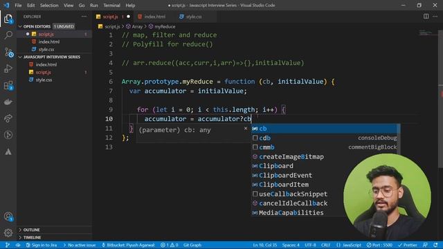The width and height of the screenshot is (443, 249).
Task: Select the cdb consoleDebug snippet suggestion
Action: [x=324, y=138]
